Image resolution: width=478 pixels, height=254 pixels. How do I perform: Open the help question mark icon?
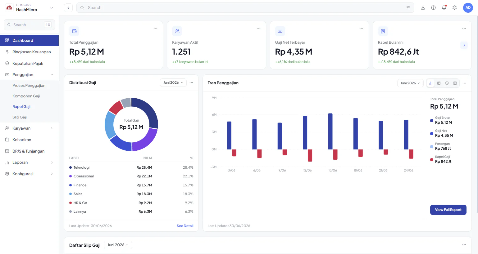(x=433, y=8)
